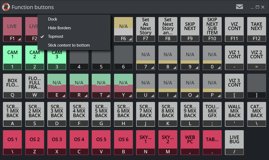Activate the LIVE BUG button
Image resolution: width=269 pixels, height=160 pixels.
(234, 142)
